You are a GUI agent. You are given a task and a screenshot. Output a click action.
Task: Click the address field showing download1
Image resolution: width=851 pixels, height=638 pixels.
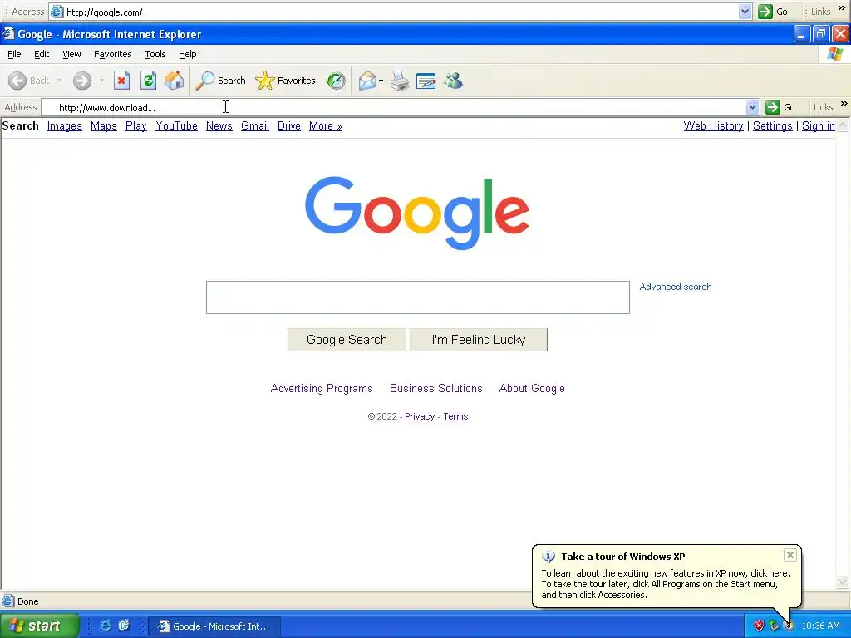click(393, 107)
